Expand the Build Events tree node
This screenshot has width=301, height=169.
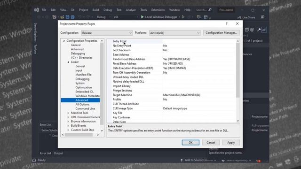[x=68, y=125]
